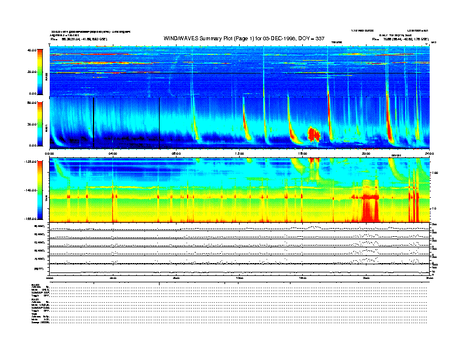This screenshot has width=463, height=357.
Task: Click the 30.00 value on the RAD1 scale
Action: point(32,124)
